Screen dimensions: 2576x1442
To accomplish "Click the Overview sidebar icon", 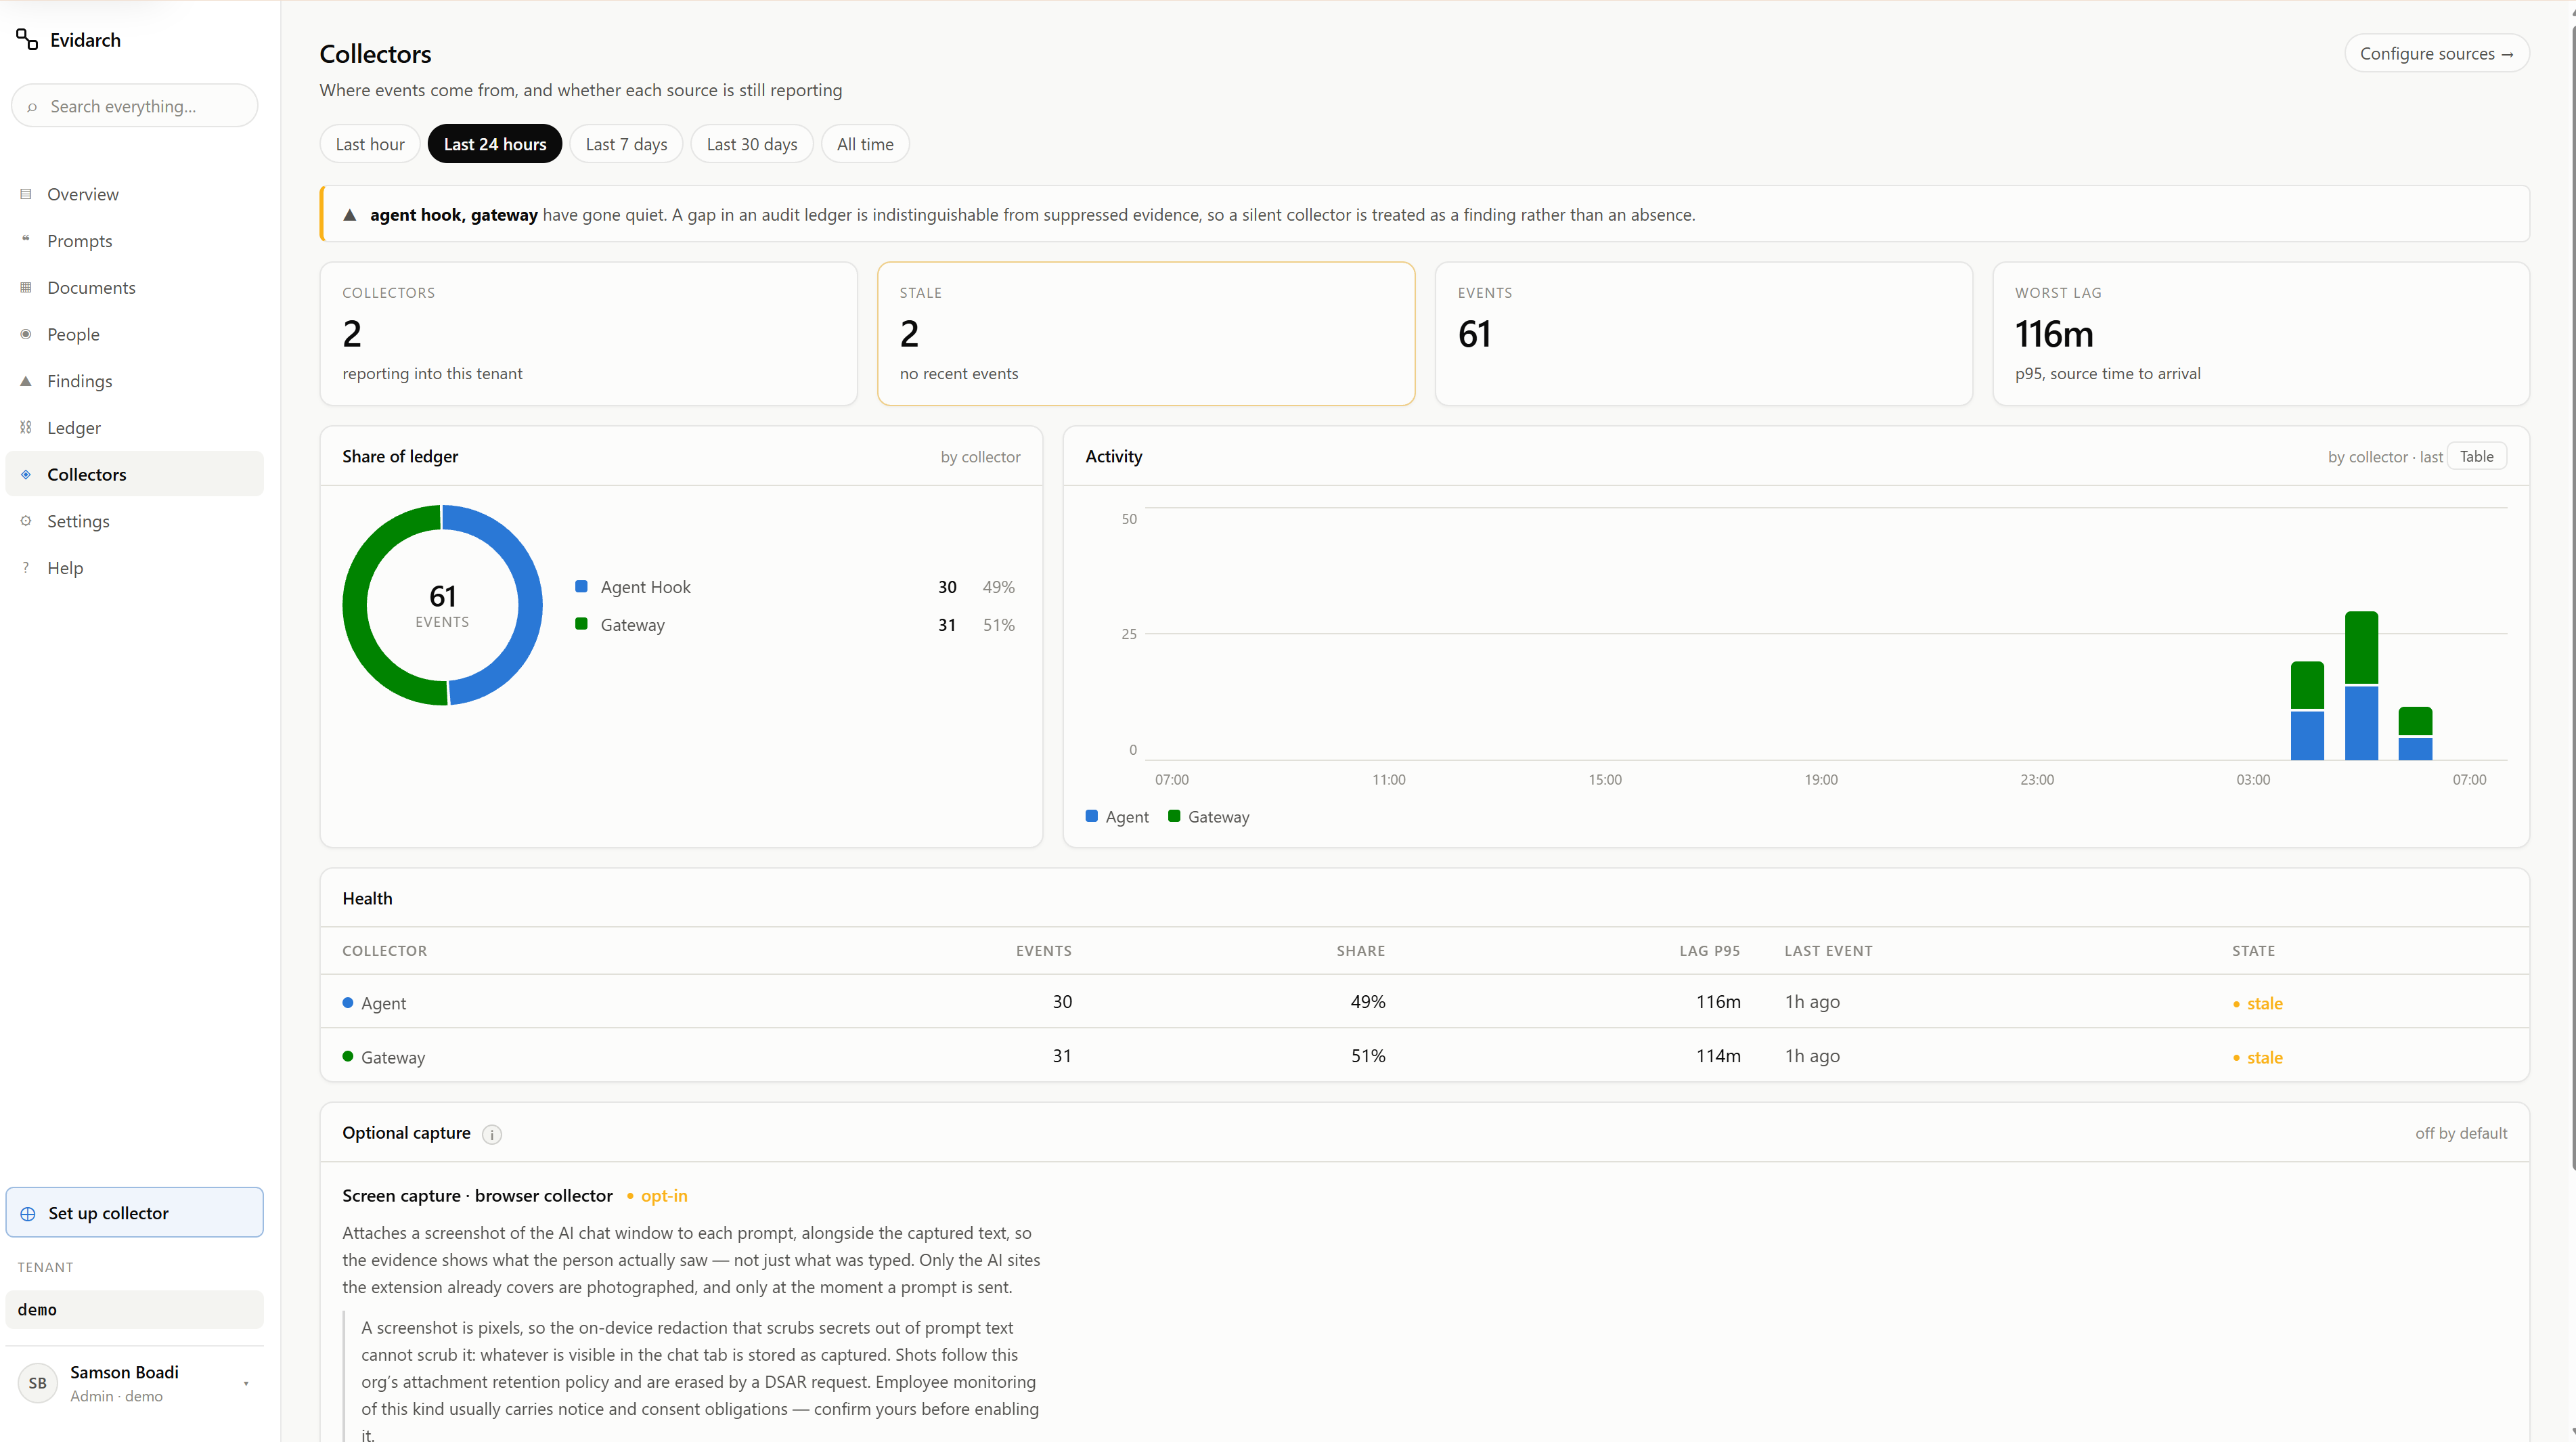I will [26, 194].
